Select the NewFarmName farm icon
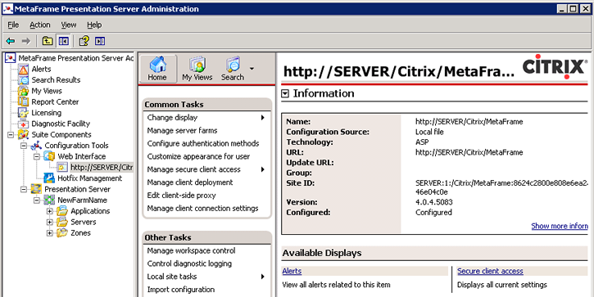594x297 pixels. pos(50,200)
